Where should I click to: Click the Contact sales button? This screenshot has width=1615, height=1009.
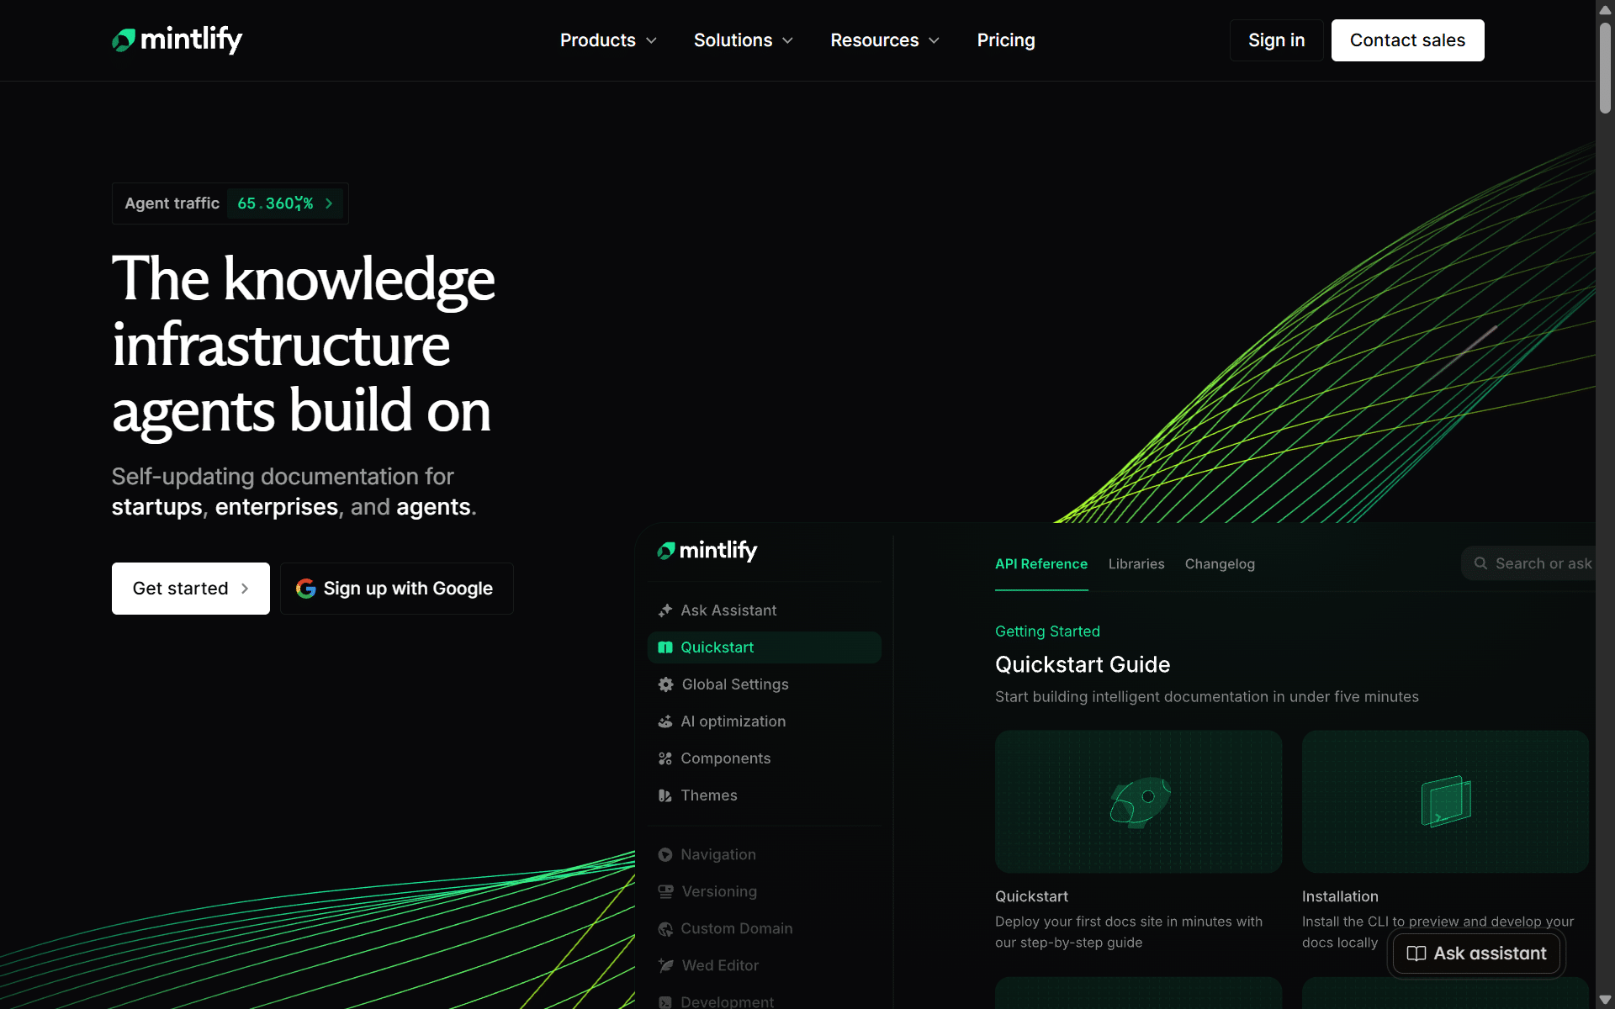(x=1407, y=40)
